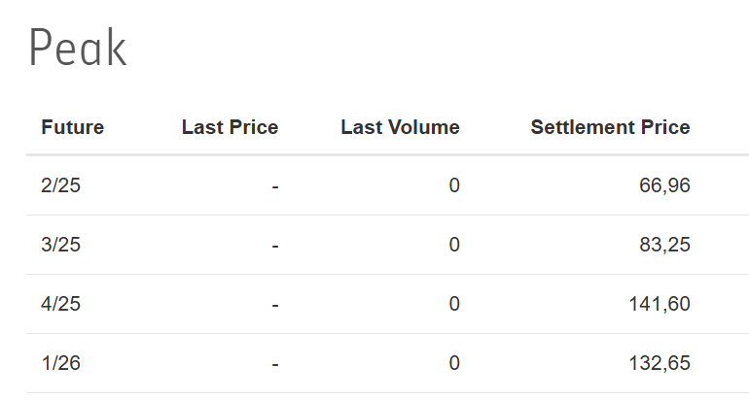Click the Last Volume column header
The width and height of the screenshot is (749, 400).
[400, 127]
